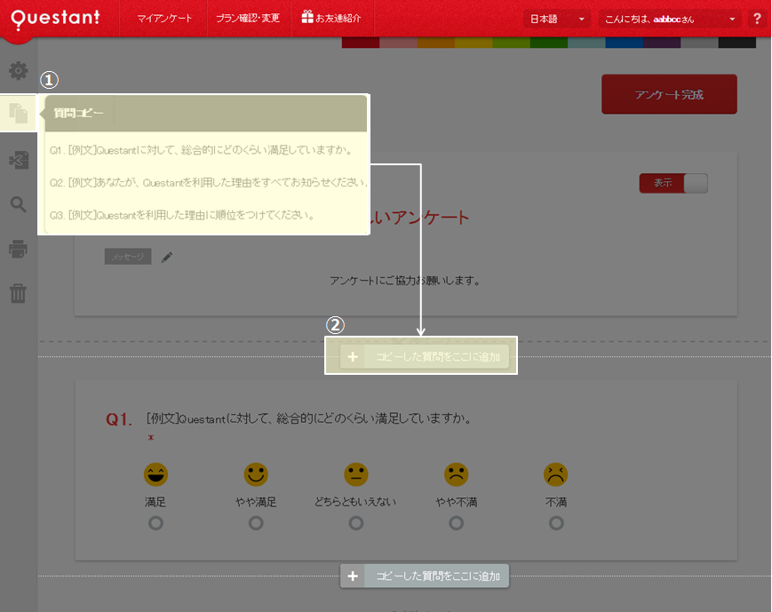This screenshot has height=612, width=772.
Task: Select the 満足 radio button
Action: 155,523
